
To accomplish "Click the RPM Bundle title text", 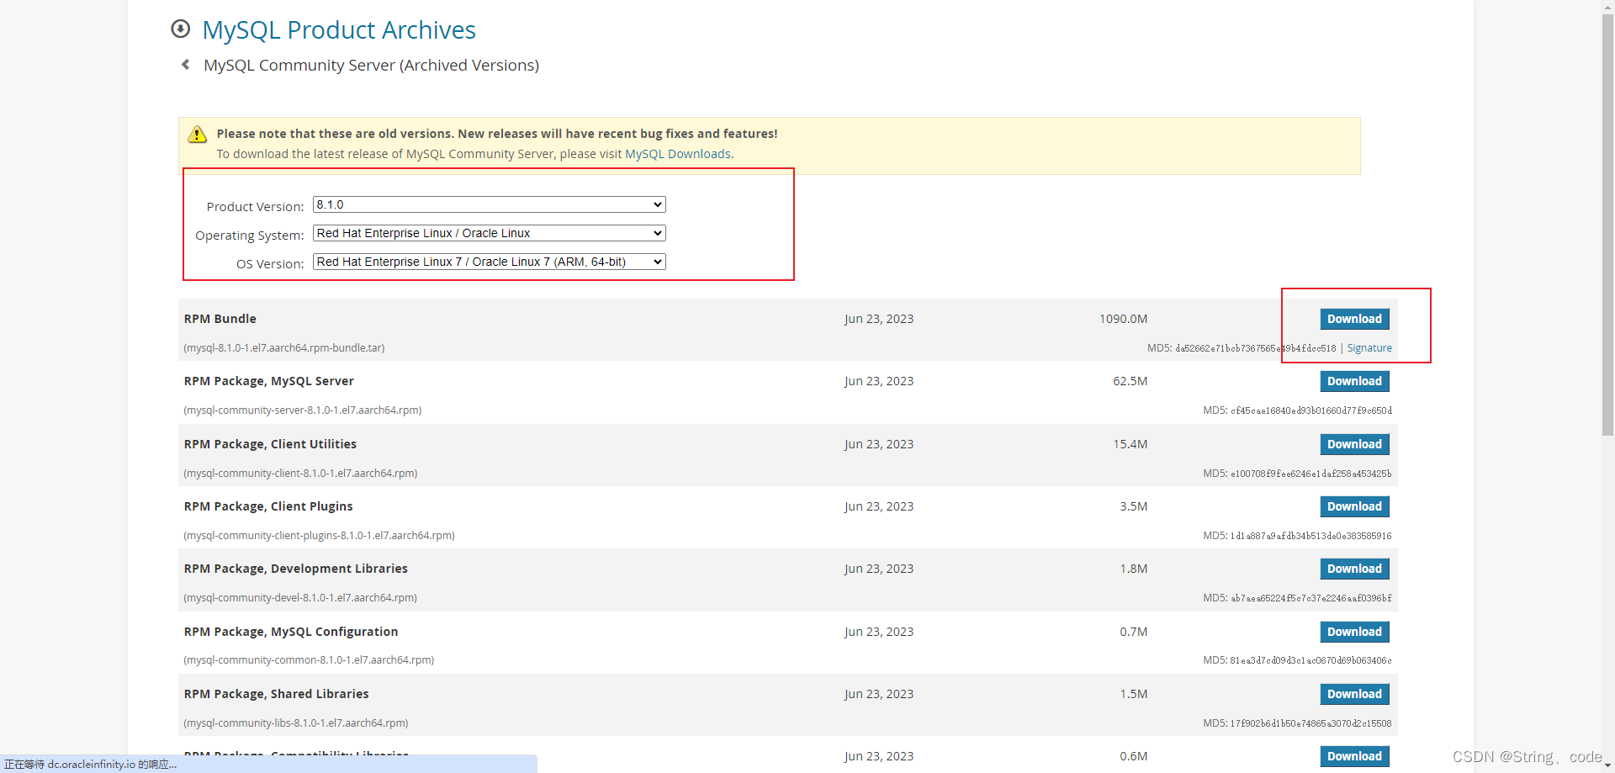I will pyautogui.click(x=220, y=319).
